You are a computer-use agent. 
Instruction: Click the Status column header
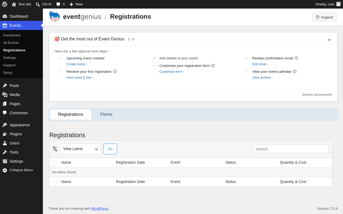pyautogui.click(x=231, y=162)
